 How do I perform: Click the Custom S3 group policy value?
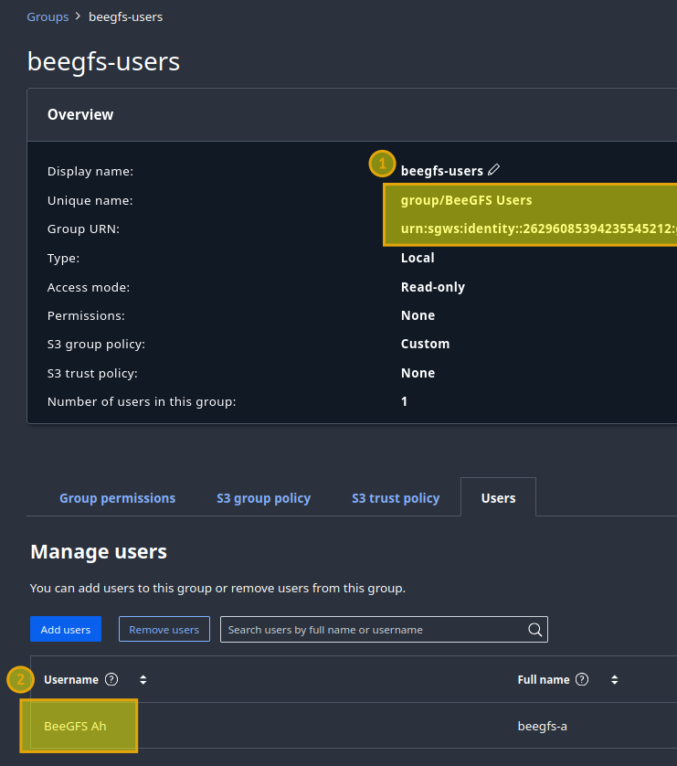click(425, 344)
